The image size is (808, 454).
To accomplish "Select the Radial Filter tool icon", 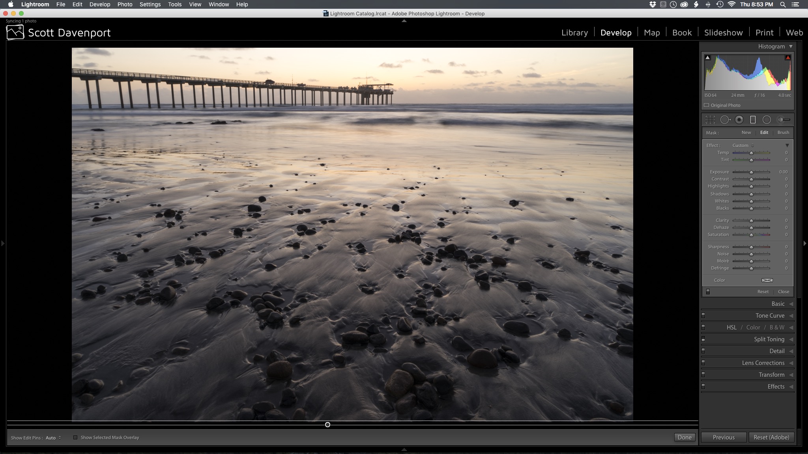I will point(767,119).
